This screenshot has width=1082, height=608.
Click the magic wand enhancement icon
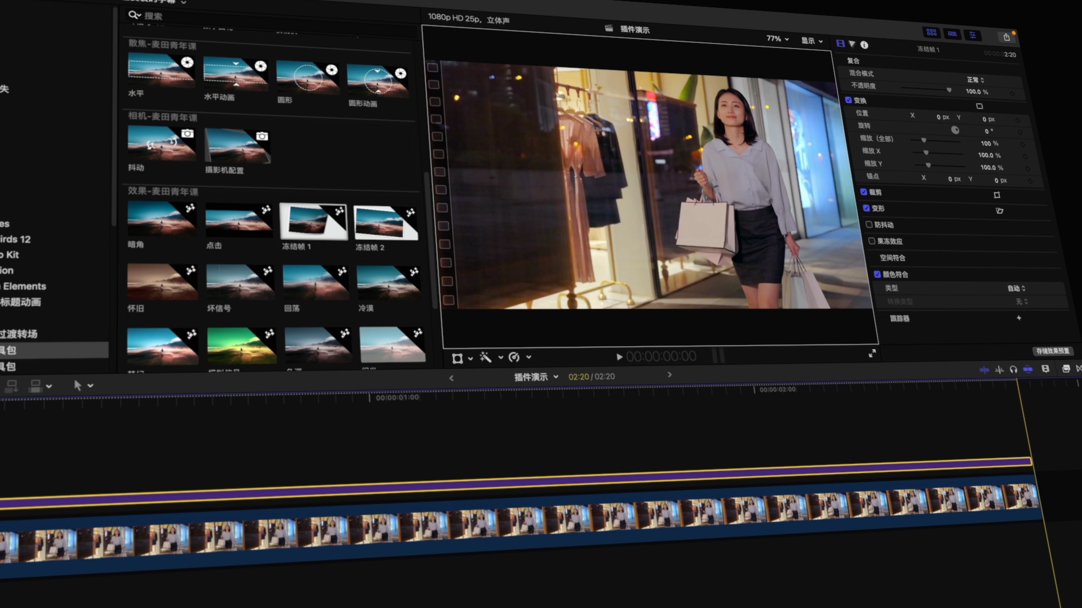click(485, 357)
